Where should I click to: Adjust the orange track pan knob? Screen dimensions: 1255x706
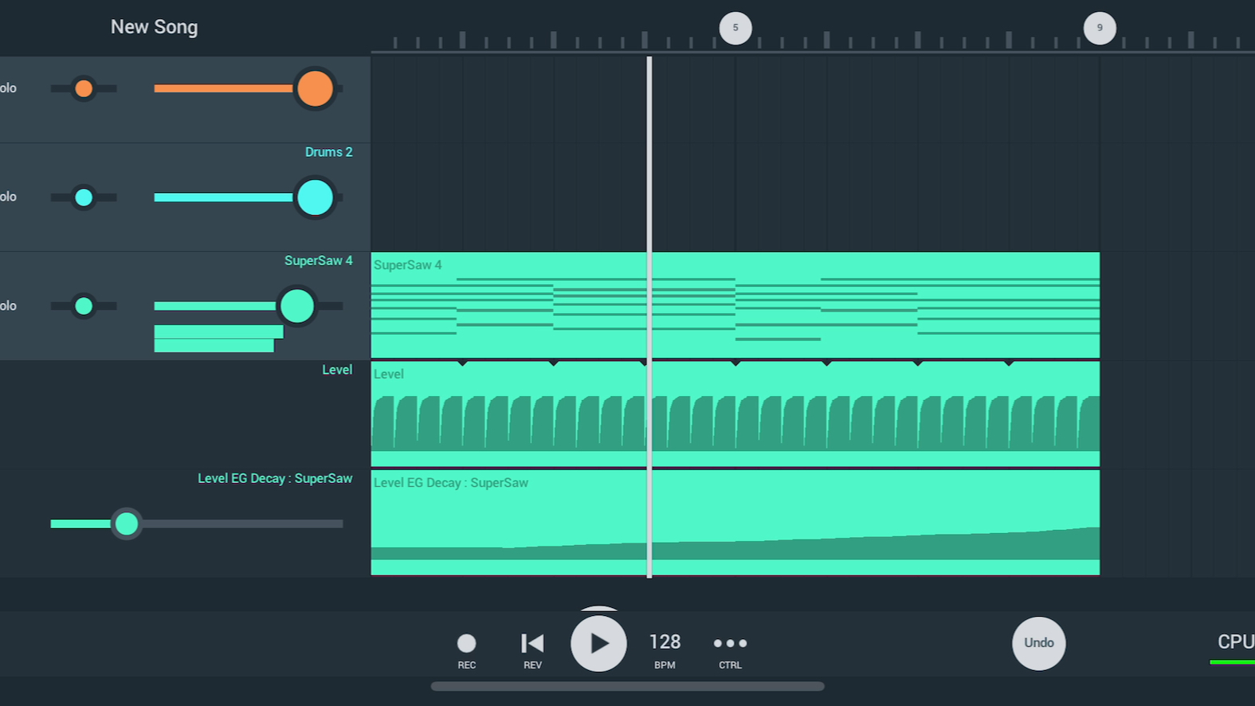(x=84, y=88)
